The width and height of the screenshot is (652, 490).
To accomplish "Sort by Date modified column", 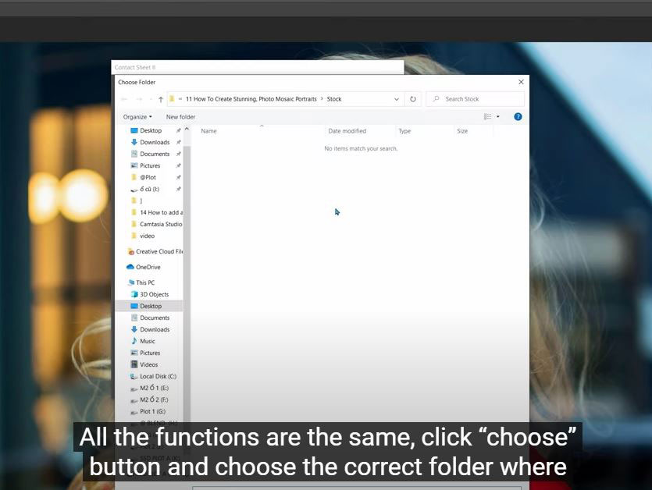I will [x=347, y=131].
